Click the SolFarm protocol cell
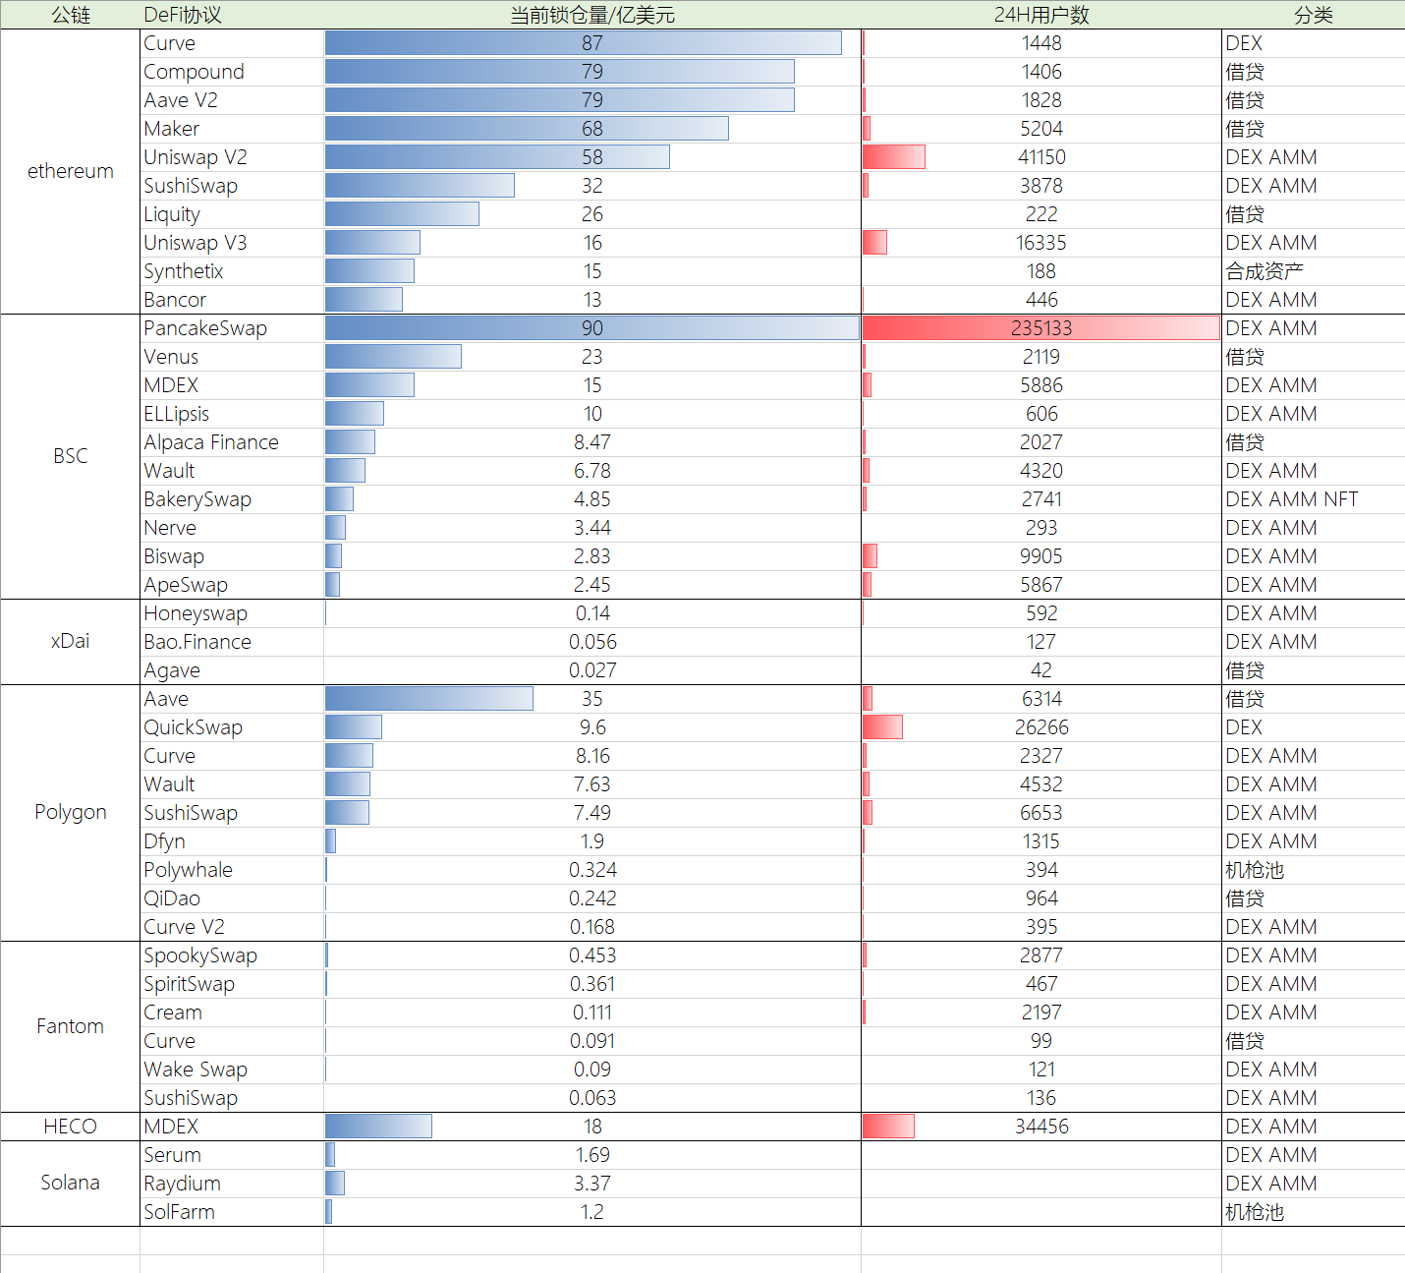Screen dimensions: 1405x1273 232,1212
